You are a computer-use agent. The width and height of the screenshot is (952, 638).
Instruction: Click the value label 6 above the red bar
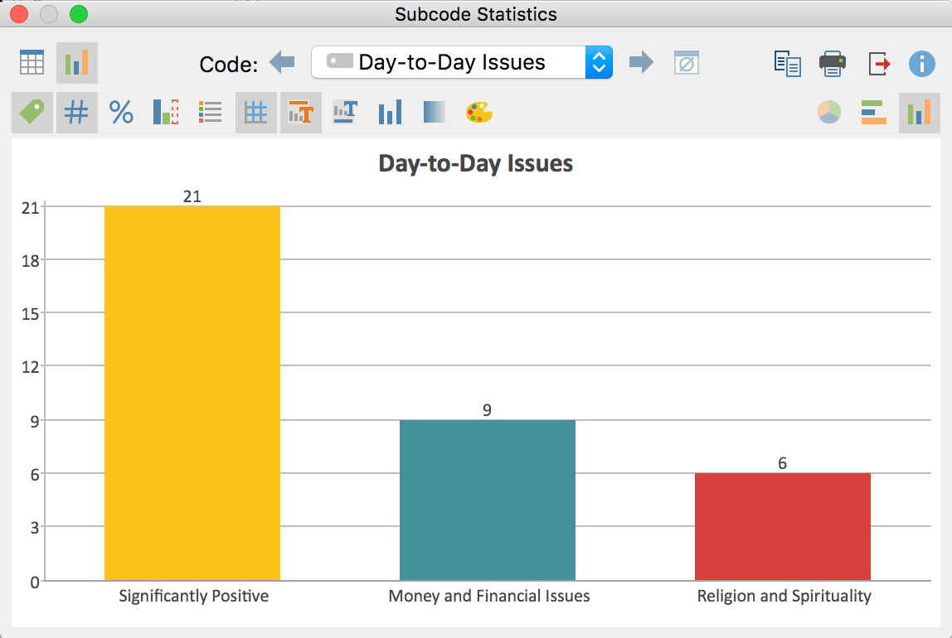(x=782, y=464)
